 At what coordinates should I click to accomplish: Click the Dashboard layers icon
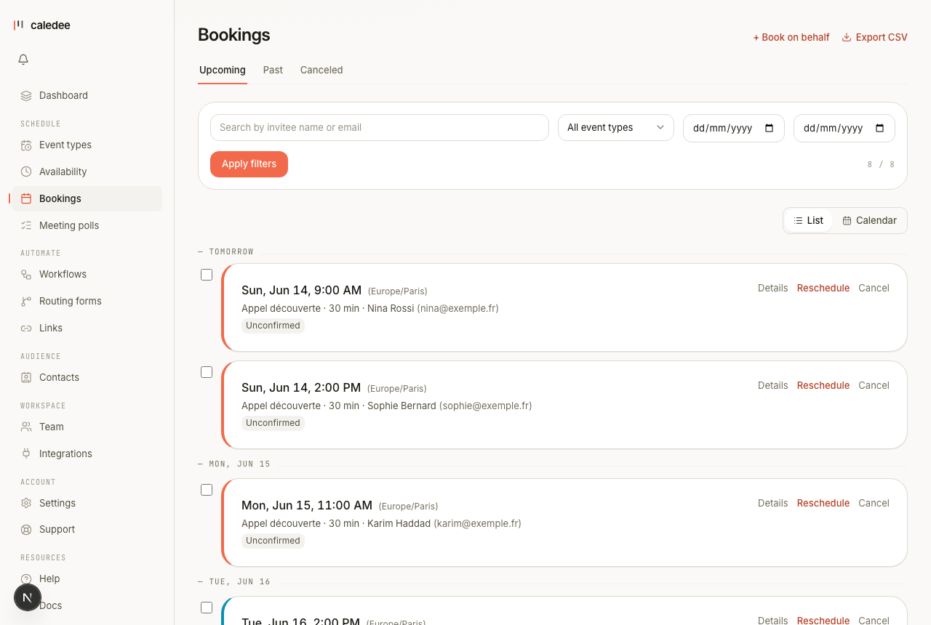(26, 95)
